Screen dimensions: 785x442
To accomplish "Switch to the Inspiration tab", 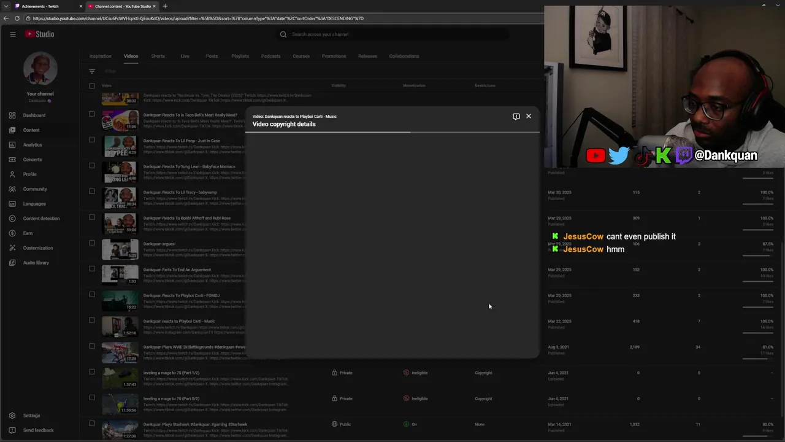I will click(x=100, y=56).
